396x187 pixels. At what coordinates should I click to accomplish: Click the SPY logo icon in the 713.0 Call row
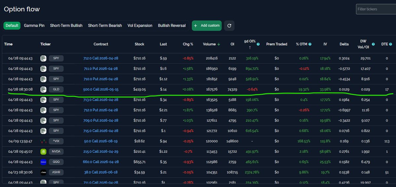point(43,100)
